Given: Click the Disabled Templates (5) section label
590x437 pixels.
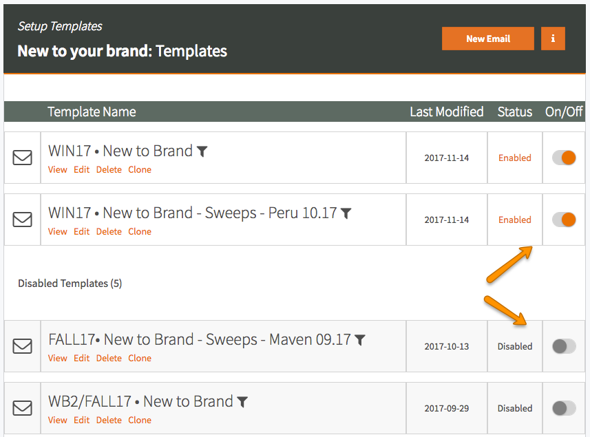Looking at the screenshot, I should point(70,284).
